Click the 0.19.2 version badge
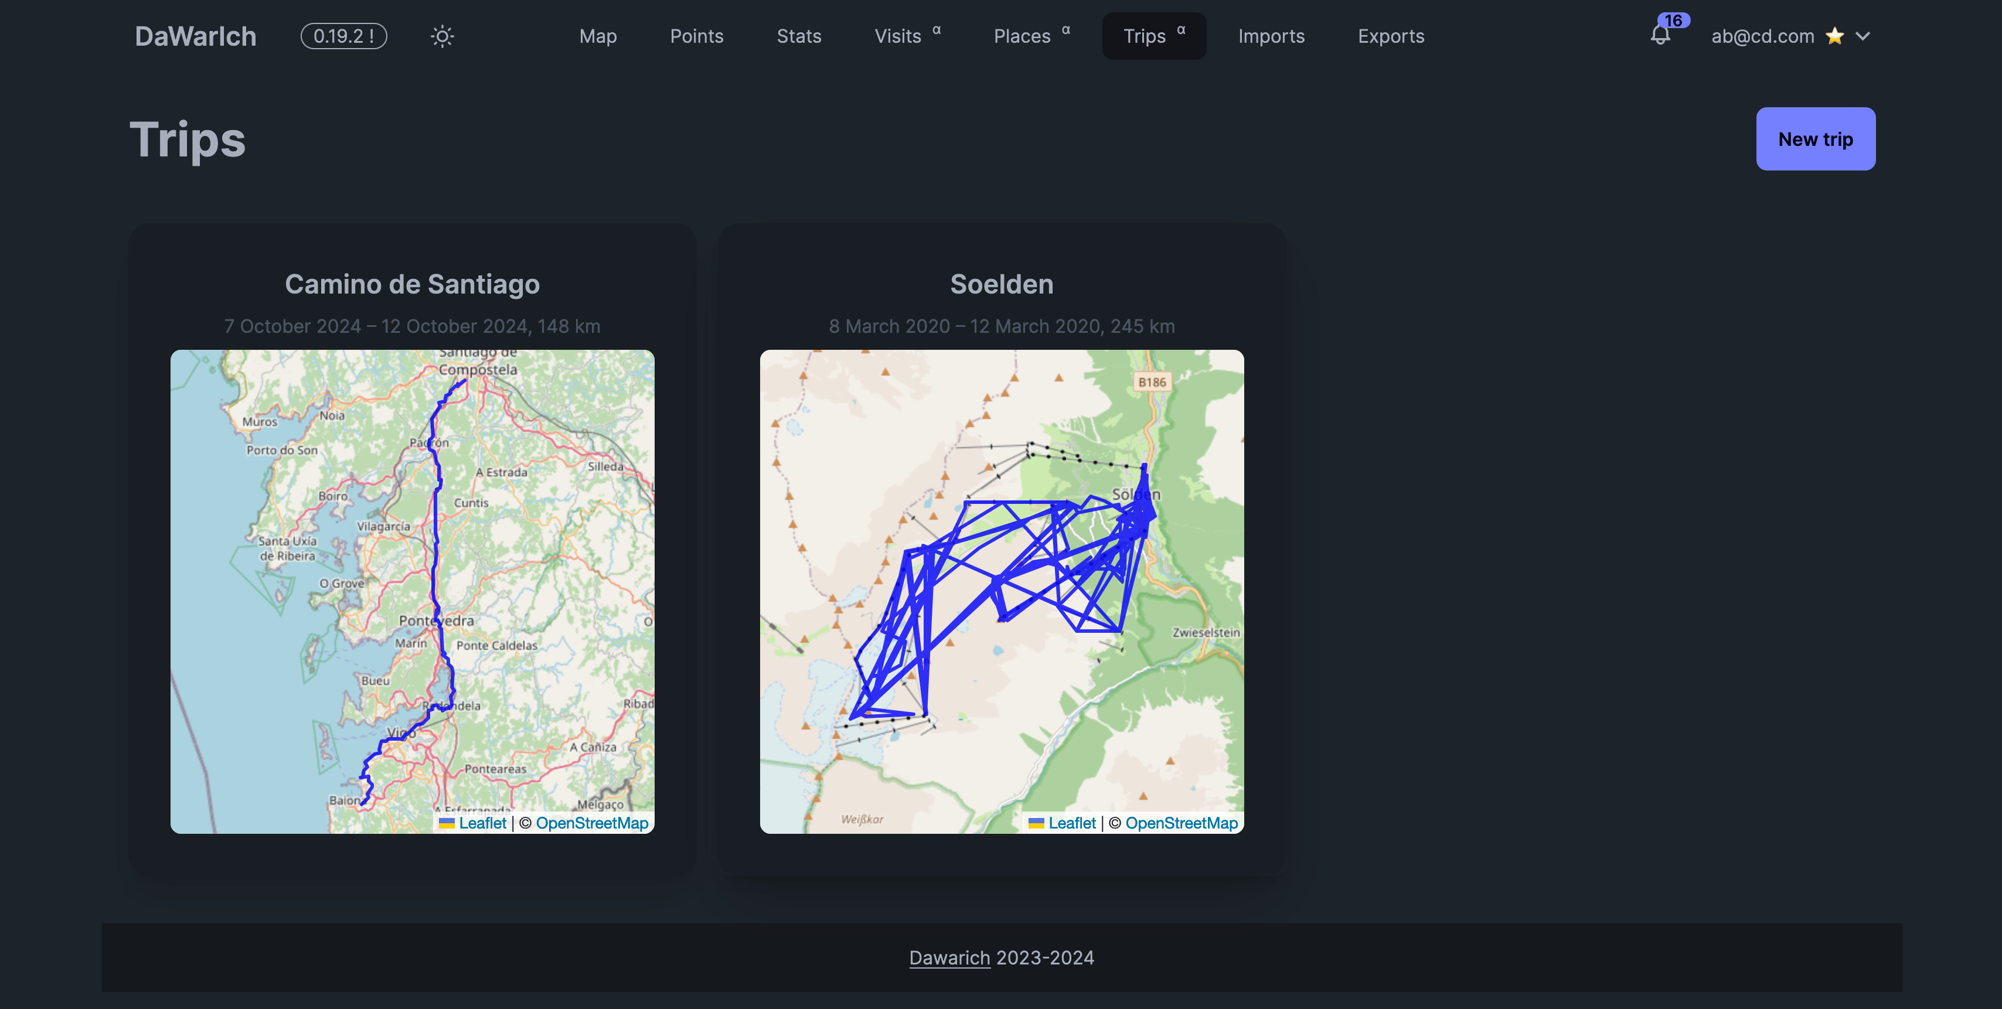This screenshot has height=1009, width=2002. [343, 36]
